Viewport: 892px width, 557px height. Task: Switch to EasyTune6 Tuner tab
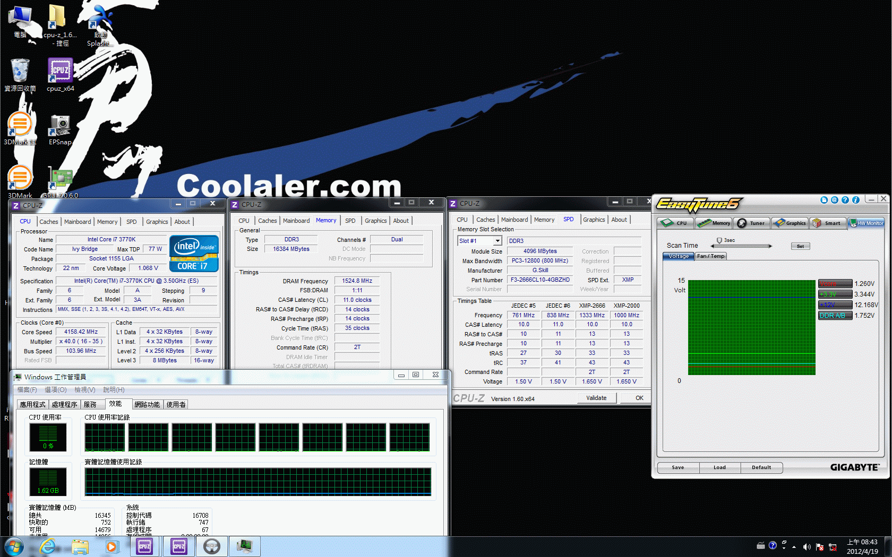[x=752, y=223]
